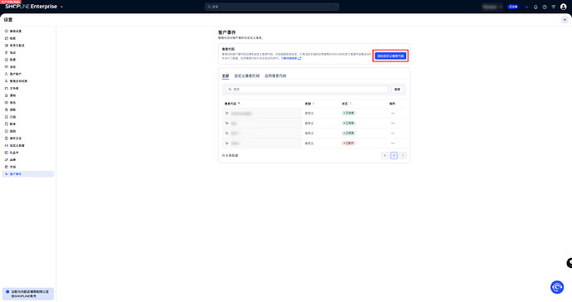572x302 pixels.
Task: Switch to the 全部 tab
Action: pos(225,76)
